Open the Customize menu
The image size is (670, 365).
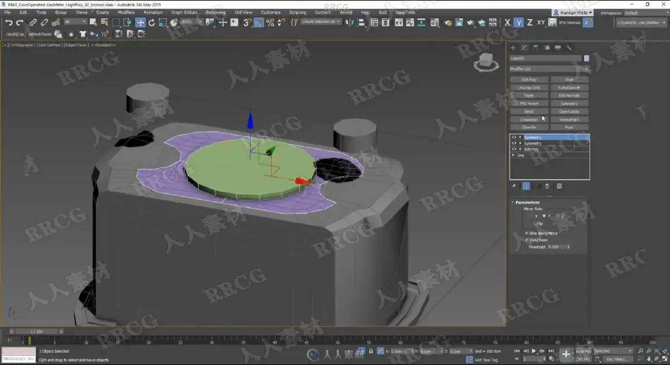click(271, 12)
